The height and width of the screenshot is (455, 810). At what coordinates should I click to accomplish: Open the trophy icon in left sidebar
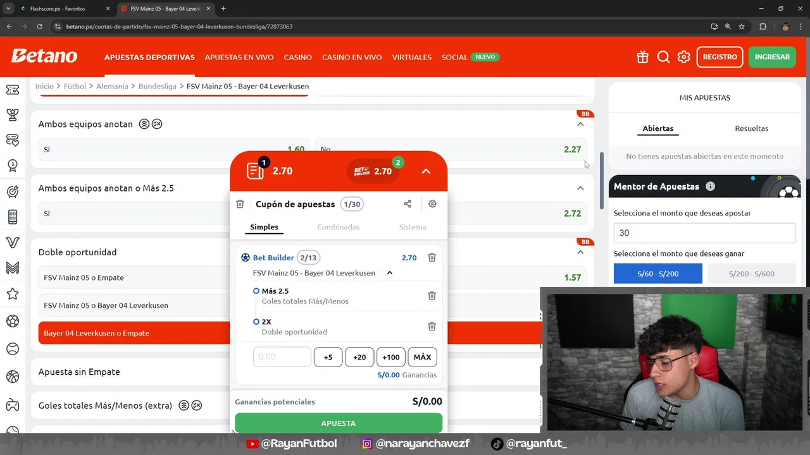click(x=12, y=114)
